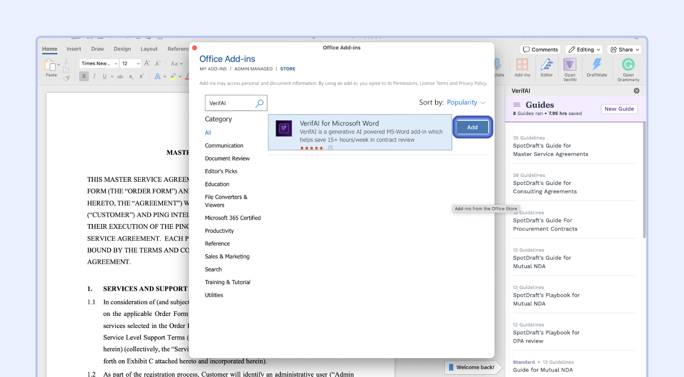Open the Editing mode dropdown
The height and width of the screenshot is (377, 684).
pos(584,50)
